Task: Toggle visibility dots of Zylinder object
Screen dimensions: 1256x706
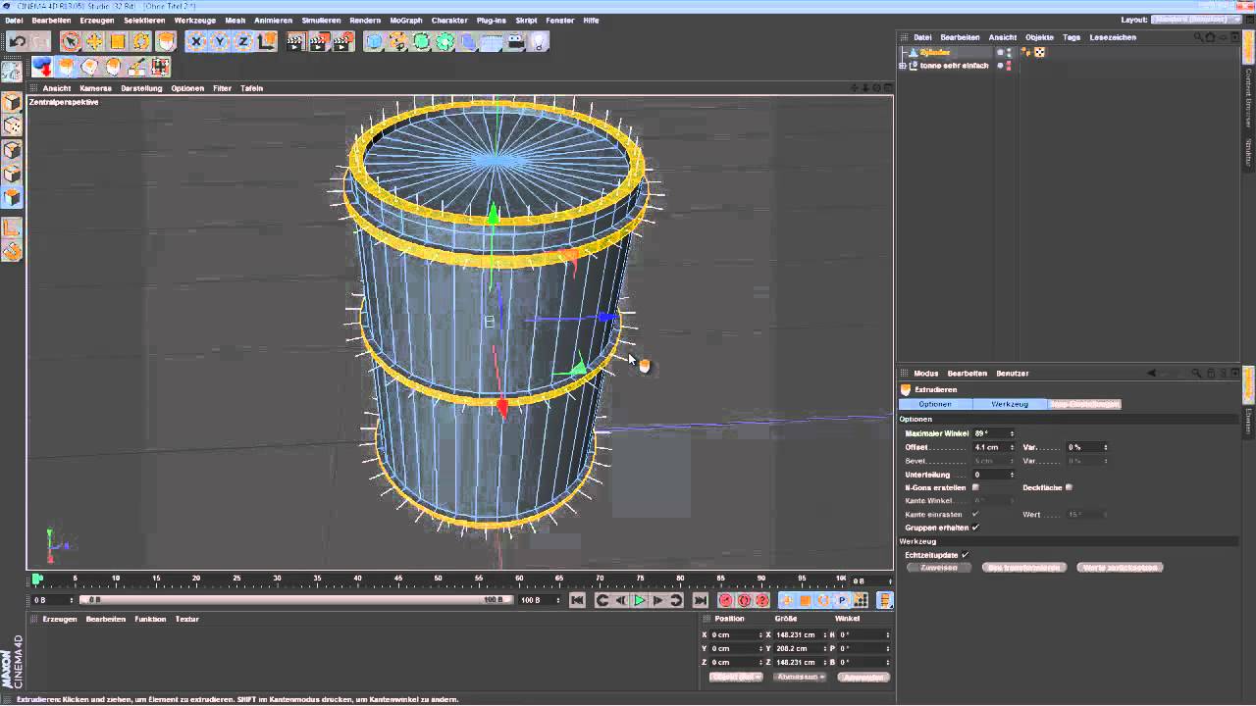Action: pyautogui.click(x=1009, y=52)
